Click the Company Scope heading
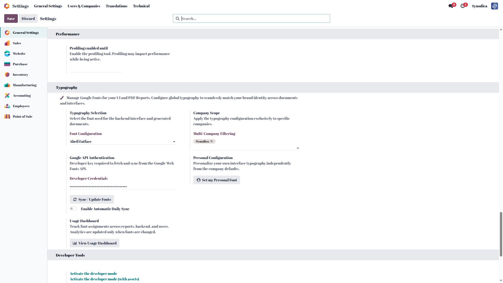This screenshot has height=283, width=503. pyautogui.click(x=206, y=113)
